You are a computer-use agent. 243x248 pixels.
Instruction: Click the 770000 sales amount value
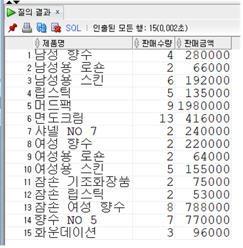point(207,220)
